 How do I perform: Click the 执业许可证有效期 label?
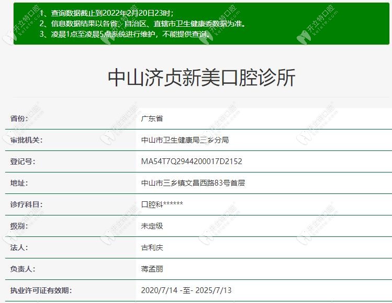point(41,291)
